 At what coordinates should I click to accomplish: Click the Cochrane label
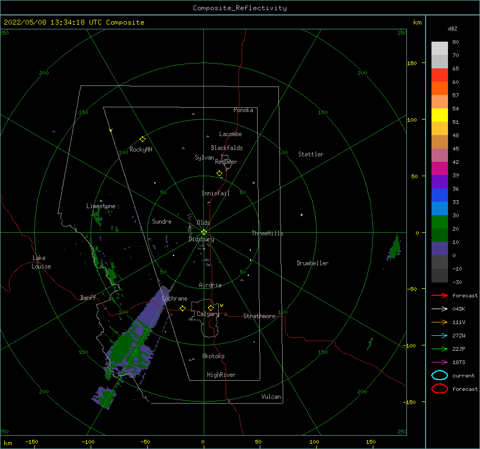(174, 298)
